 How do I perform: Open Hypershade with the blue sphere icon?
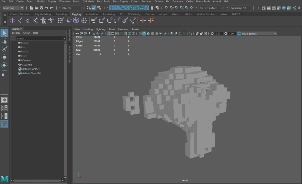click(x=284, y=8)
